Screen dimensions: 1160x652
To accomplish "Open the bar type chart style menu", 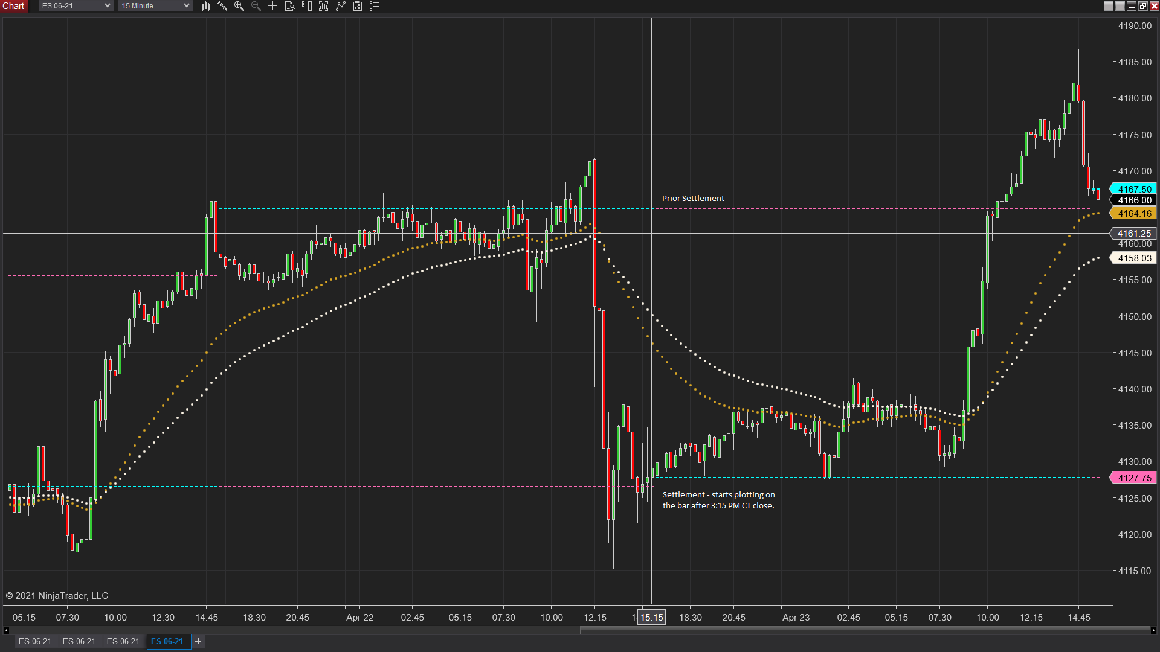I will click(205, 6).
